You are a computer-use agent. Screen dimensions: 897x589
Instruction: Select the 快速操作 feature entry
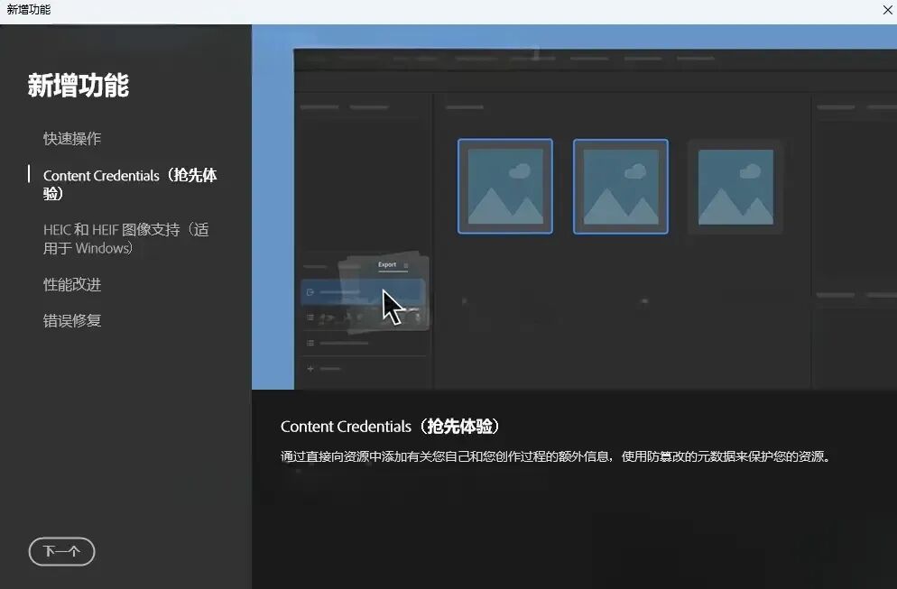72,138
